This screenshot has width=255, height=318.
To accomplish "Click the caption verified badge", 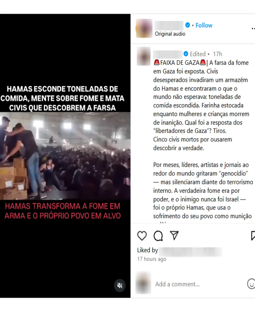I will pyautogui.click(x=186, y=54).
